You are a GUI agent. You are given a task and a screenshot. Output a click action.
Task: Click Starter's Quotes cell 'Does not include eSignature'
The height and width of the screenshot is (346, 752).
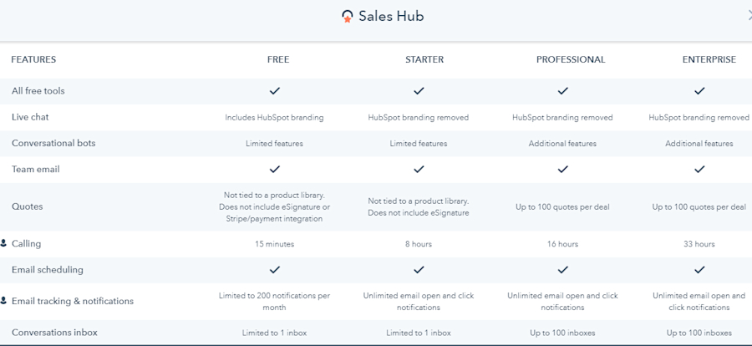click(x=419, y=206)
